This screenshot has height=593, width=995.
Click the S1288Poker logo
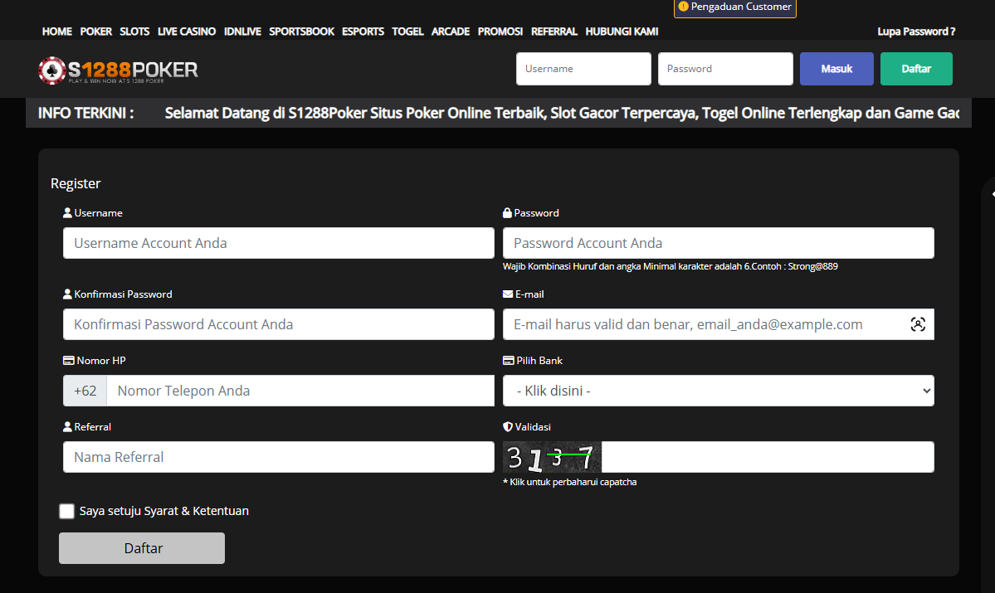point(118,70)
